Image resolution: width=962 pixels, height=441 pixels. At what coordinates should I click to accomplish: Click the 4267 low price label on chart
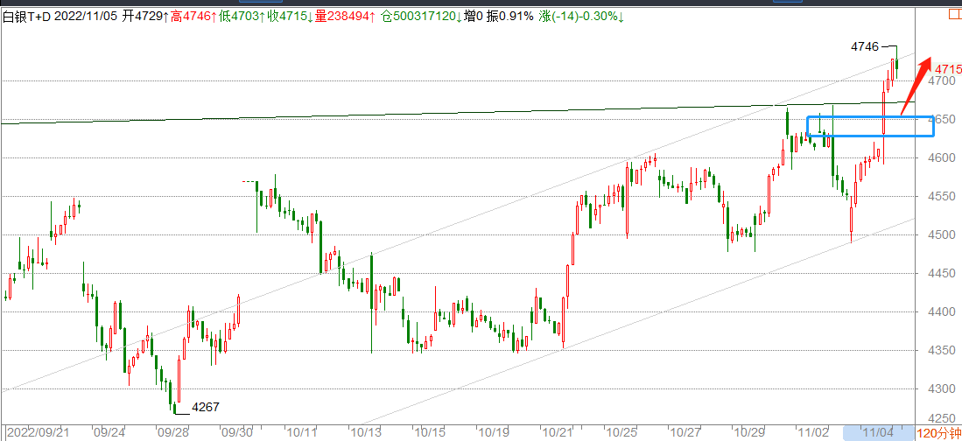[x=206, y=407]
